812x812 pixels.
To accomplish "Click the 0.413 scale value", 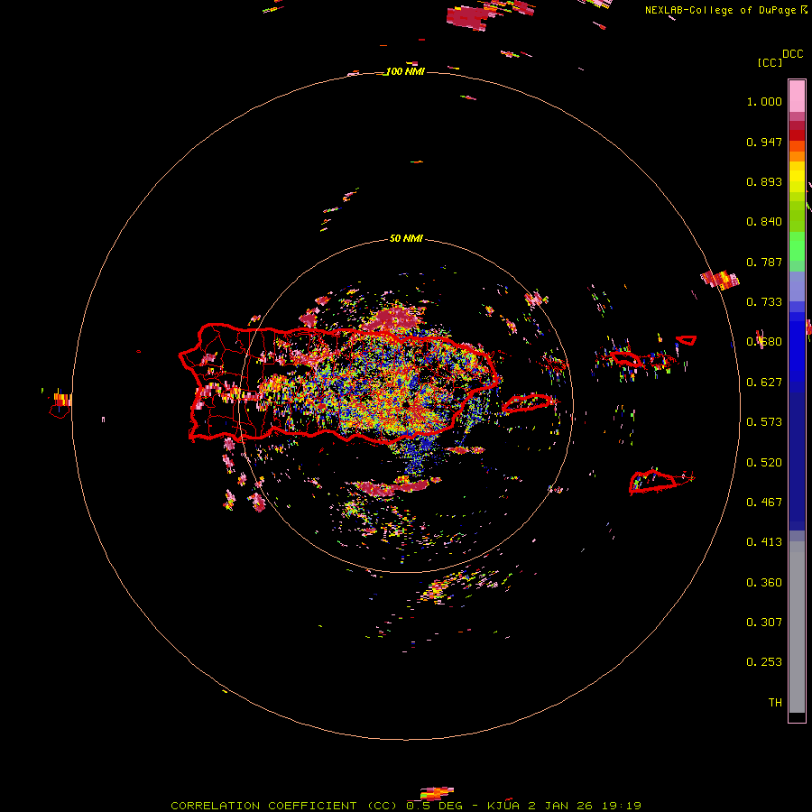I will pos(764,542).
